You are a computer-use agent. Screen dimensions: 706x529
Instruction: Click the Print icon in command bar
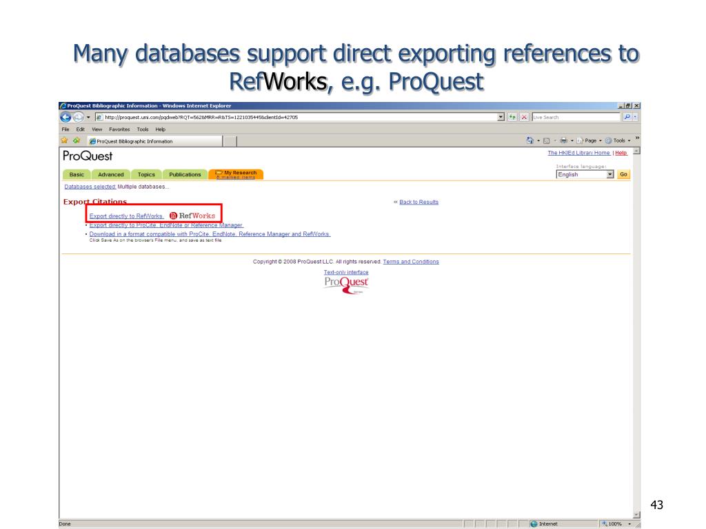[x=564, y=141]
